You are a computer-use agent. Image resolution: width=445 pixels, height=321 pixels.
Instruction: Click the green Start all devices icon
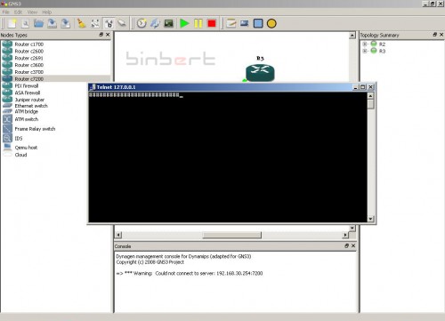(x=184, y=23)
